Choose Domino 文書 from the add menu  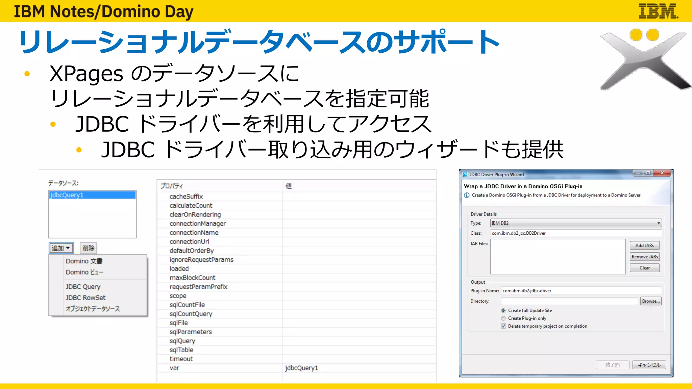point(84,261)
